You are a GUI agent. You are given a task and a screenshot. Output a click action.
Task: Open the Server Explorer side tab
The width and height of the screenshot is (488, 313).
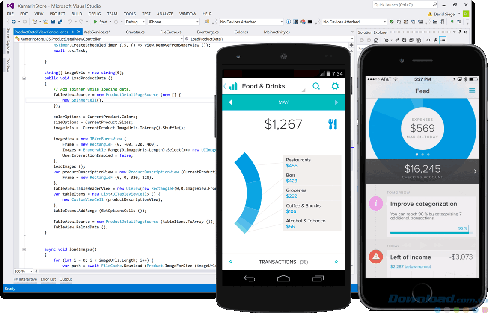pos(9,41)
